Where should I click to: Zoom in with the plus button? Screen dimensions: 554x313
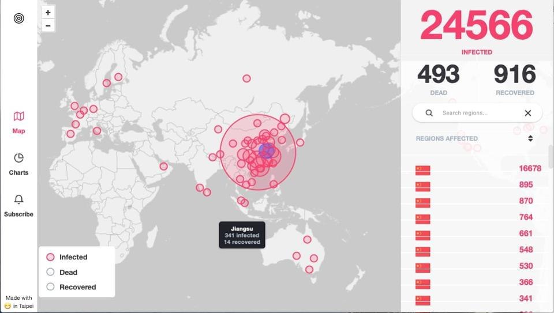point(48,13)
